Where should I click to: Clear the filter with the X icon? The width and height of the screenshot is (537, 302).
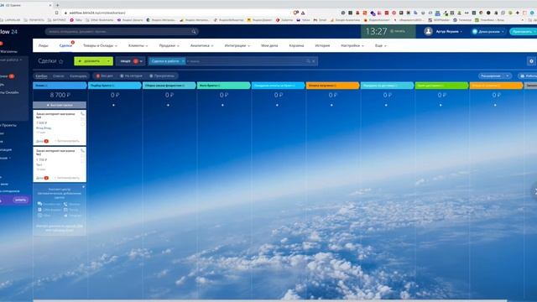click(x=313, y=61)
